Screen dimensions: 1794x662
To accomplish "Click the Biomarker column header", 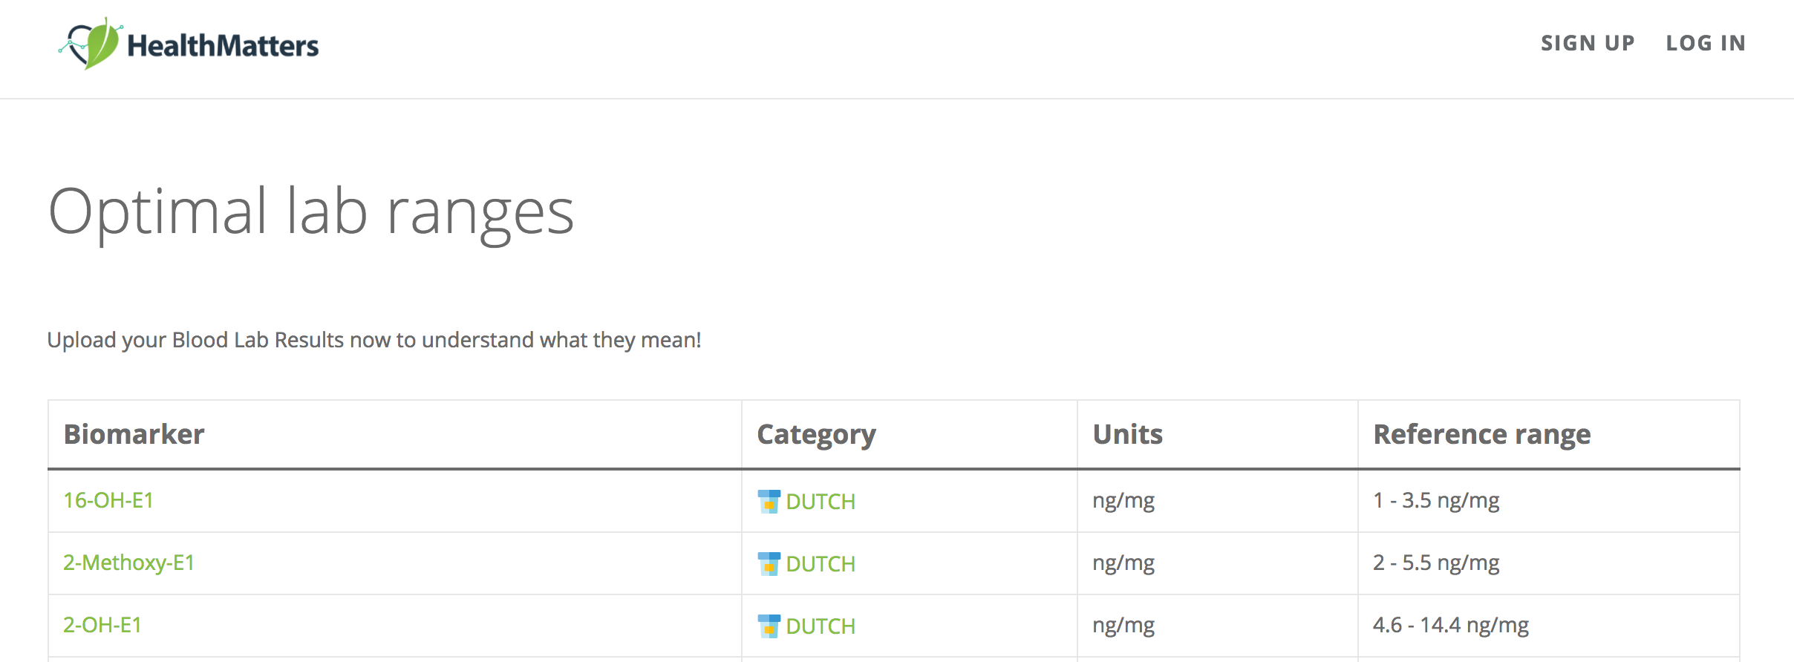I will 134,434.
